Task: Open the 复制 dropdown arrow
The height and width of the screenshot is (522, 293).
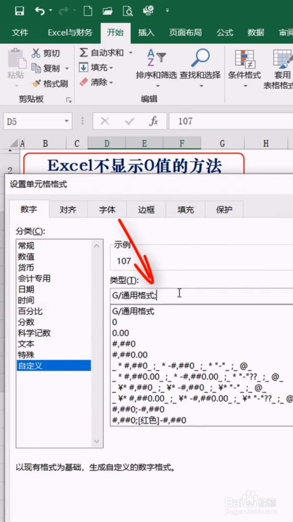Action: coord(67,69)
